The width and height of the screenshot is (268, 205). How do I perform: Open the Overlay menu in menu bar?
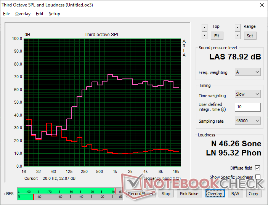[x=23, y=14]
